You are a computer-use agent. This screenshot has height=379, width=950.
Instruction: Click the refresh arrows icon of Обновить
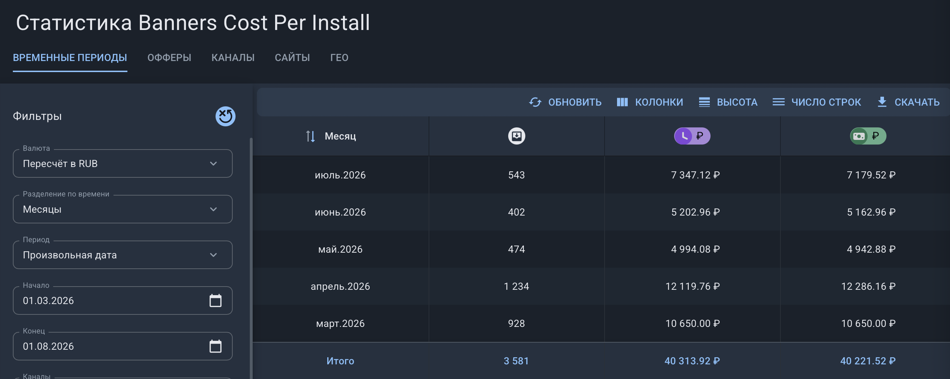coord(535,102)
